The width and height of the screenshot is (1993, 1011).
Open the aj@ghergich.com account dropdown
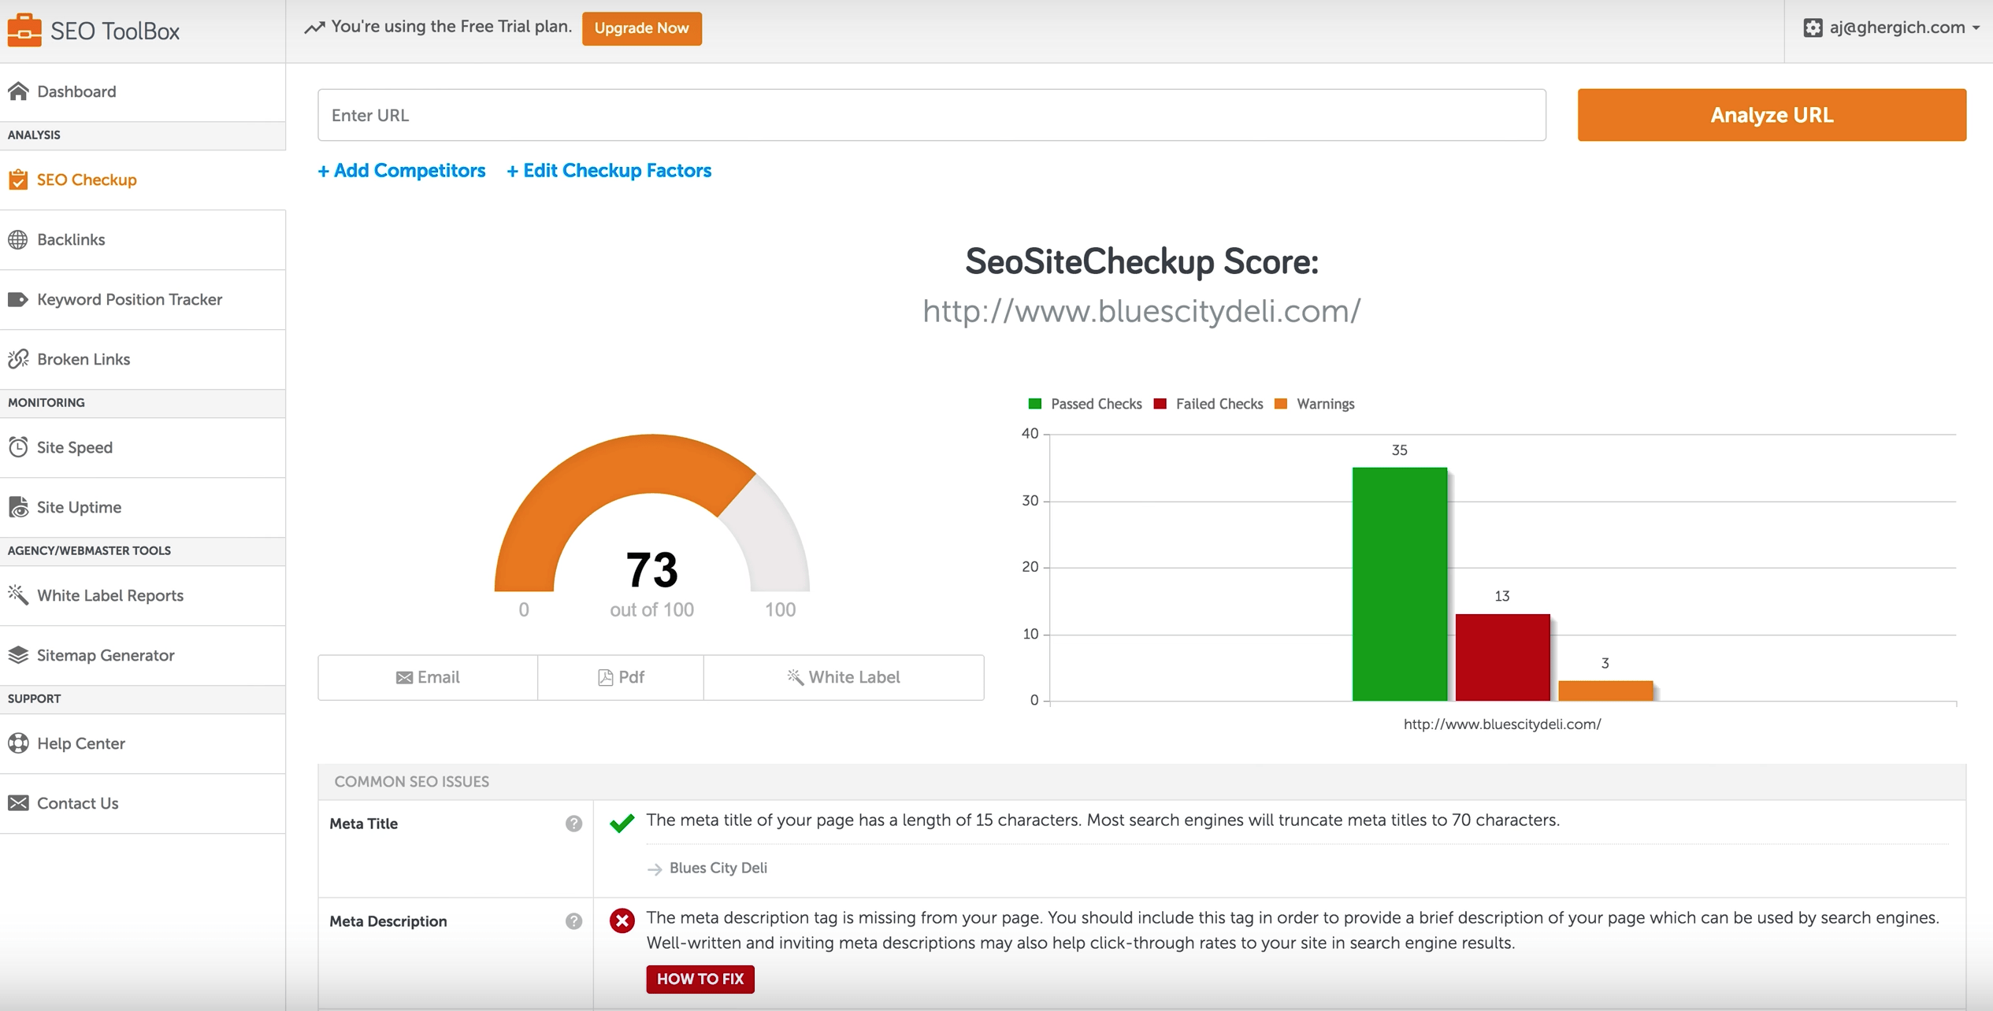point(1898,28)
